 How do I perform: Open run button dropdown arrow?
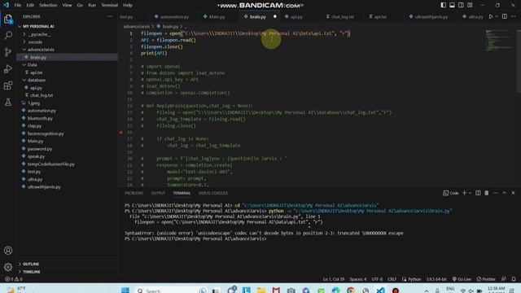[497, 16]
